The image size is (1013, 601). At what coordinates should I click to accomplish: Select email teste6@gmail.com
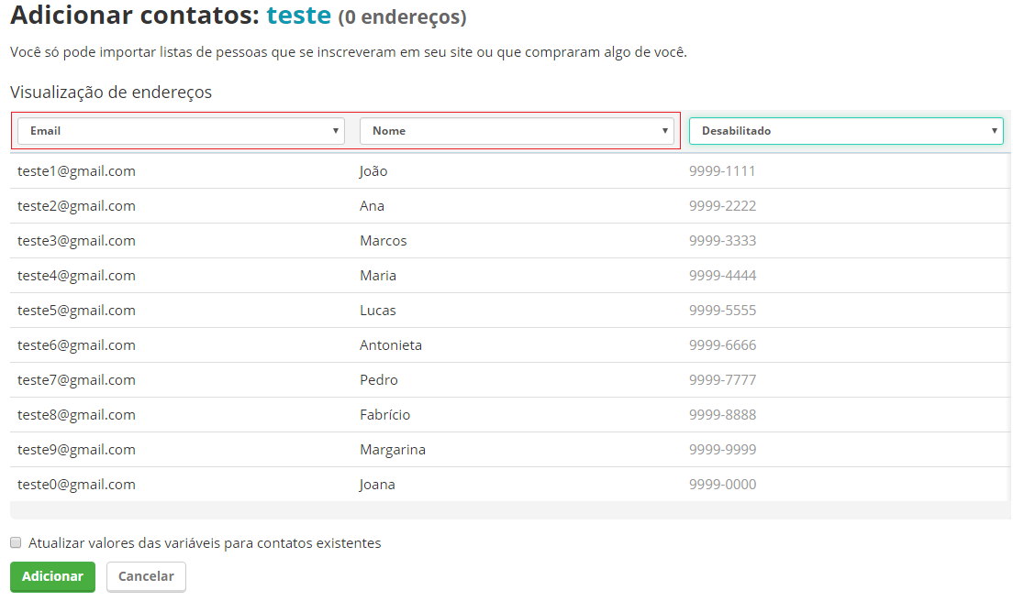click(76, 345)
